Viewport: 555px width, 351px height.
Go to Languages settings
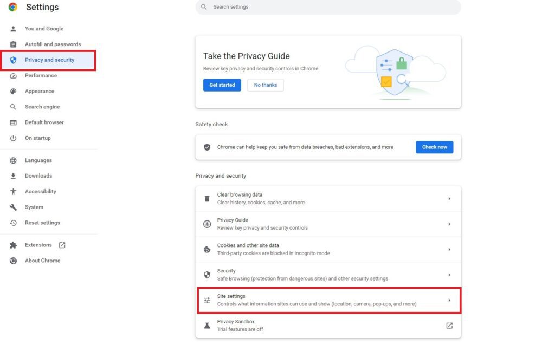tap(38, 160)
